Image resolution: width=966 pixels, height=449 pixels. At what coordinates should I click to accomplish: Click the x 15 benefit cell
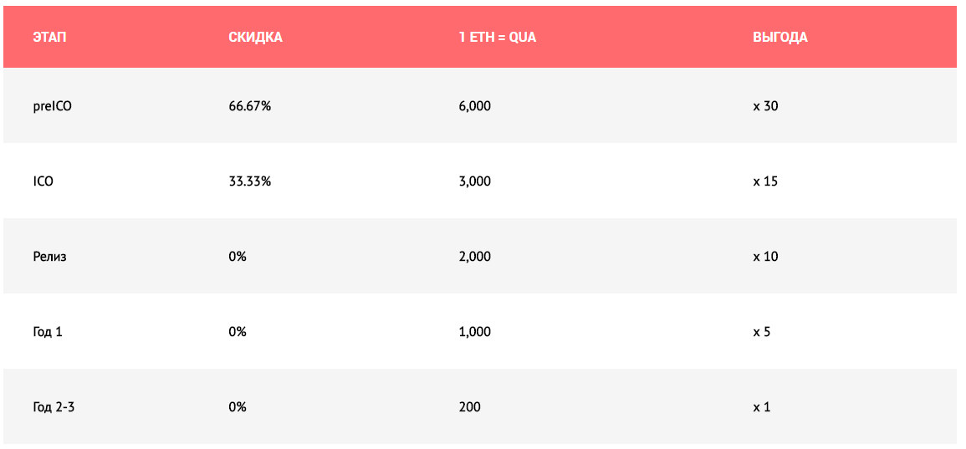click(x=766, y=181)
